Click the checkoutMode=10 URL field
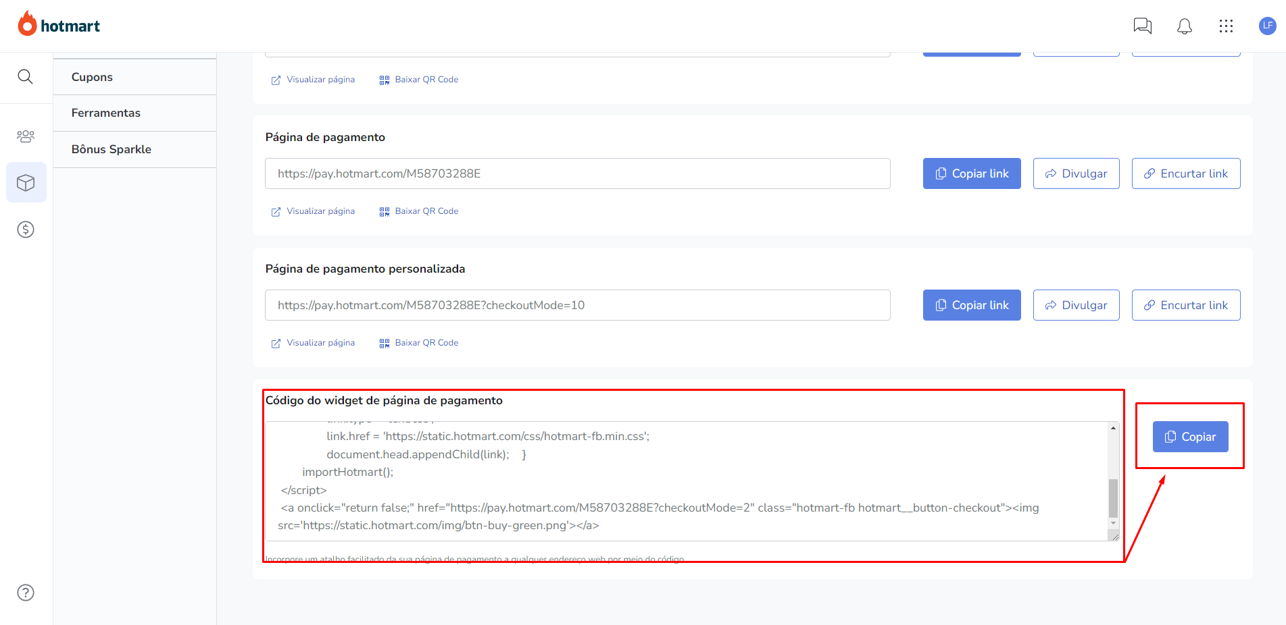Screen dimensions: 1286x625 click(578, 305)
